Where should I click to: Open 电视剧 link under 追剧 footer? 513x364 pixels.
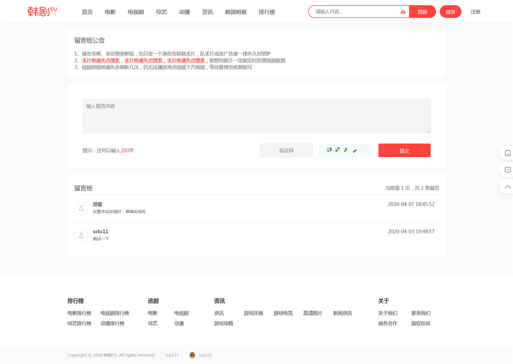[181, 313]
